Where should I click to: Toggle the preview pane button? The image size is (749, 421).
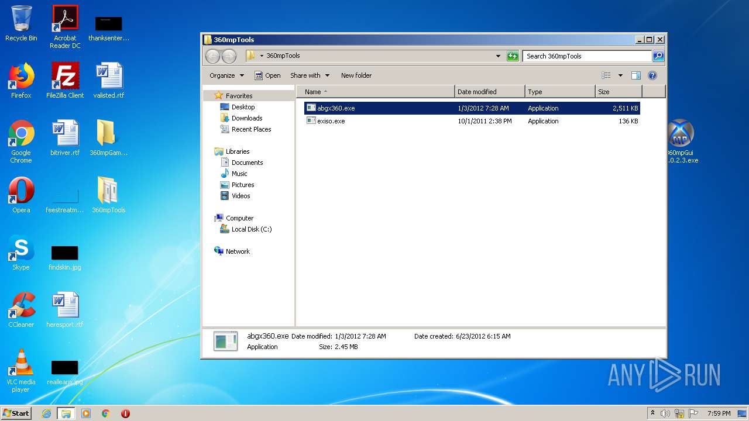[636, 75]
